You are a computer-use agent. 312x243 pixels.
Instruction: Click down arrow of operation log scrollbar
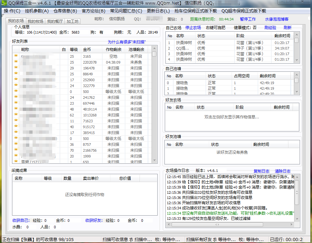coord(297,219)
